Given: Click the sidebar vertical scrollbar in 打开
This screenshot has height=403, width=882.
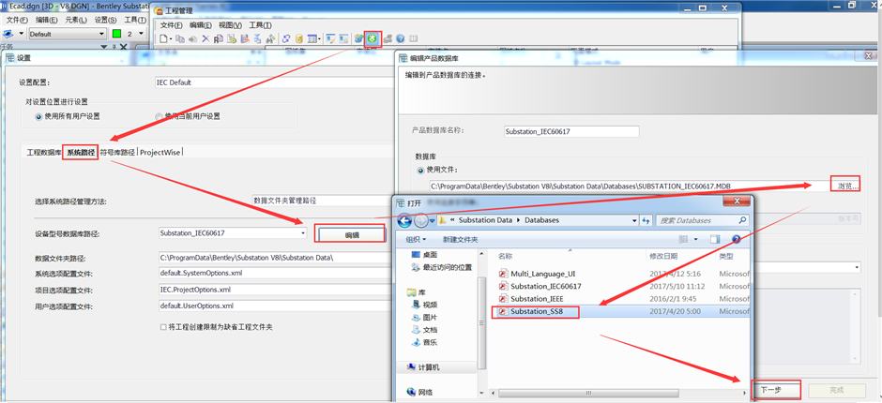Looking at the screenshot, I should [x=481, y=323].
